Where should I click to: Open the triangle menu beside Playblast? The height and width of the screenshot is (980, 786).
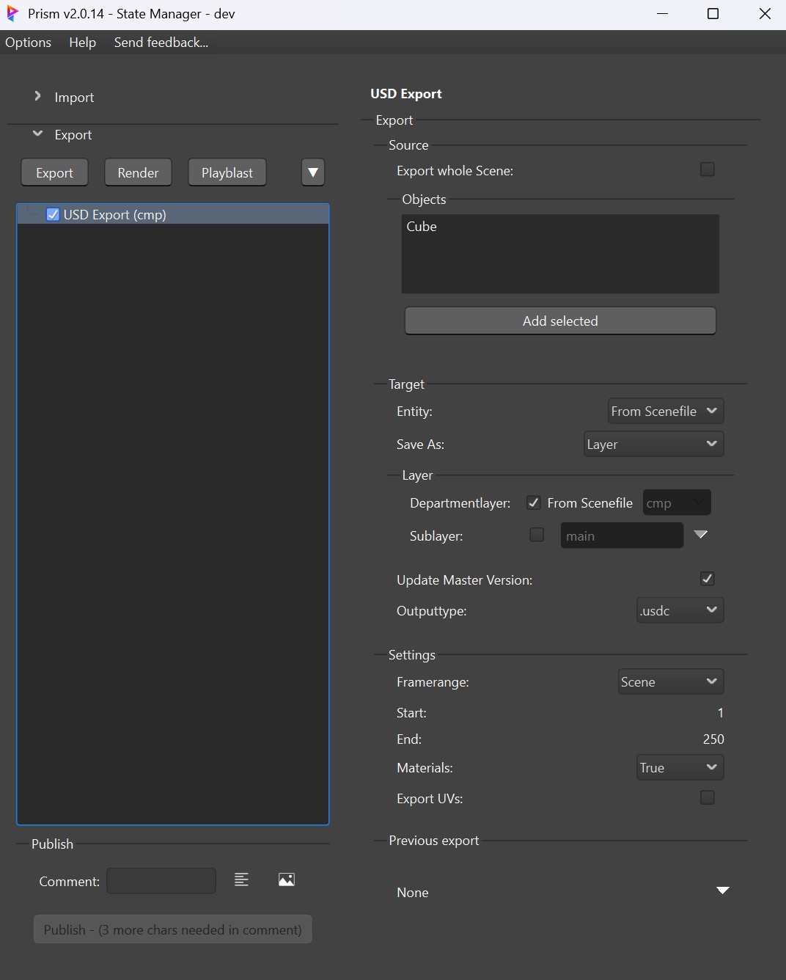pos(313,172)
